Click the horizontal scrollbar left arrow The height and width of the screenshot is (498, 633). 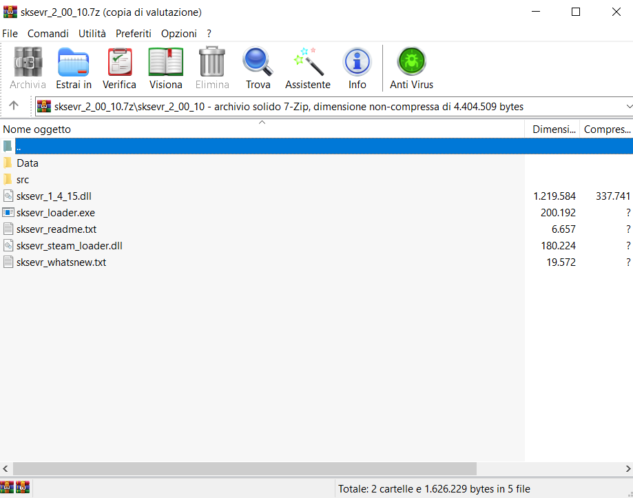pyautogui.click(x=6, y=468)
